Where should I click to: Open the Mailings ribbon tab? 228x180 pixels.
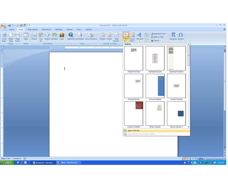[x=58, y=29]
